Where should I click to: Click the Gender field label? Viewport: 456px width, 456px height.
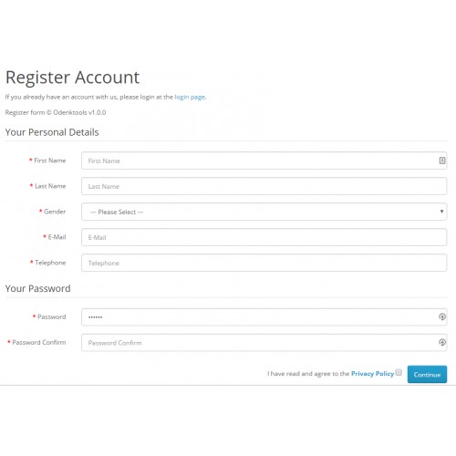click(55, 212)
